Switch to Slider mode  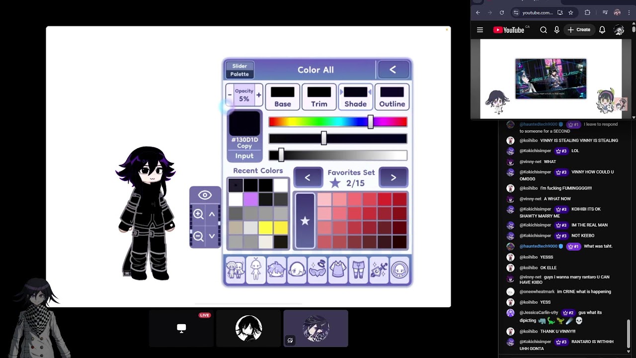(239, 66)
